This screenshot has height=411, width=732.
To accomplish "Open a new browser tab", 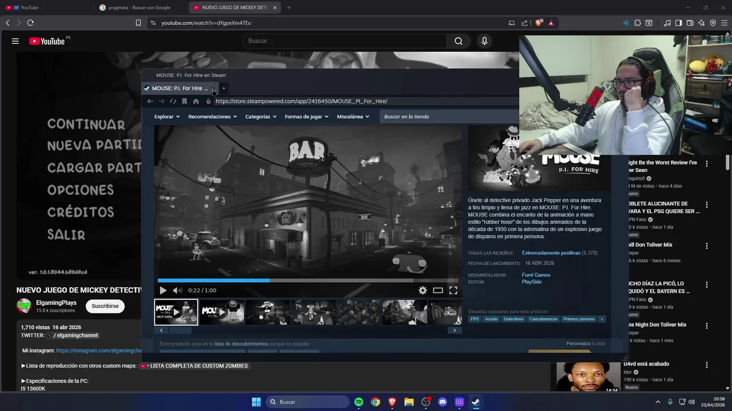I will click(289, 7).
